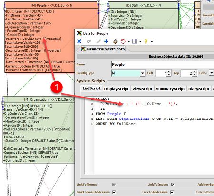Switch to the DisplayScript tab
This screenshot has width=214, height=196.
tap(117, 89)
